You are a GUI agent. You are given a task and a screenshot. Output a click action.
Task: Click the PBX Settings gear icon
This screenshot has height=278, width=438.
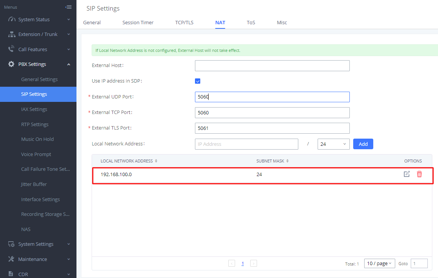(11, 64)
